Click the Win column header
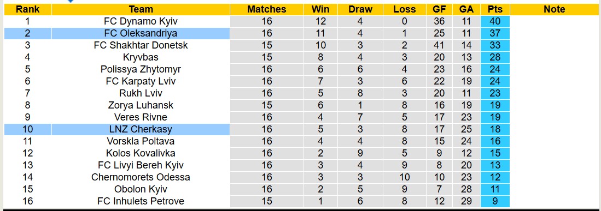Image resolution: width=601 pixels, height=211 pixels. tap(320, 10)
